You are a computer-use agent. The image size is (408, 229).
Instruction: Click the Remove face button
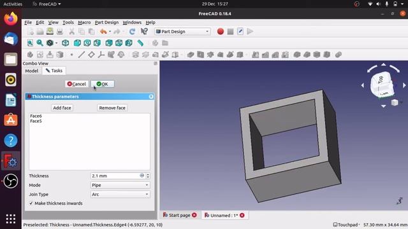(112, 108)
